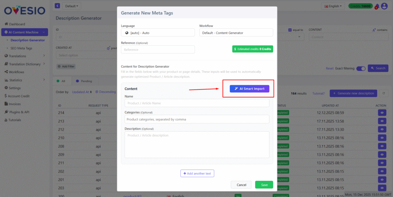Open Dashboard from the sidebar
Screen dimensions: 393x197
click(17, 24)
